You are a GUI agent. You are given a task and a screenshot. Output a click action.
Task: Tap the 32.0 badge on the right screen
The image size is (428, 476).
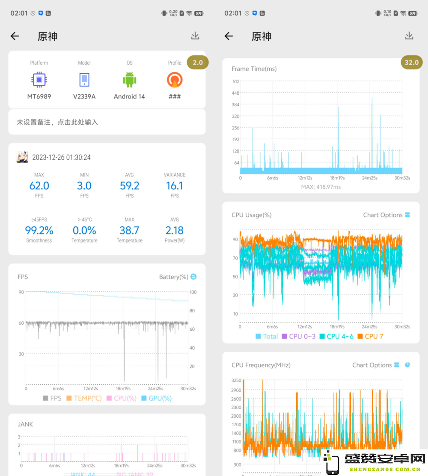[x=412, y=63]
